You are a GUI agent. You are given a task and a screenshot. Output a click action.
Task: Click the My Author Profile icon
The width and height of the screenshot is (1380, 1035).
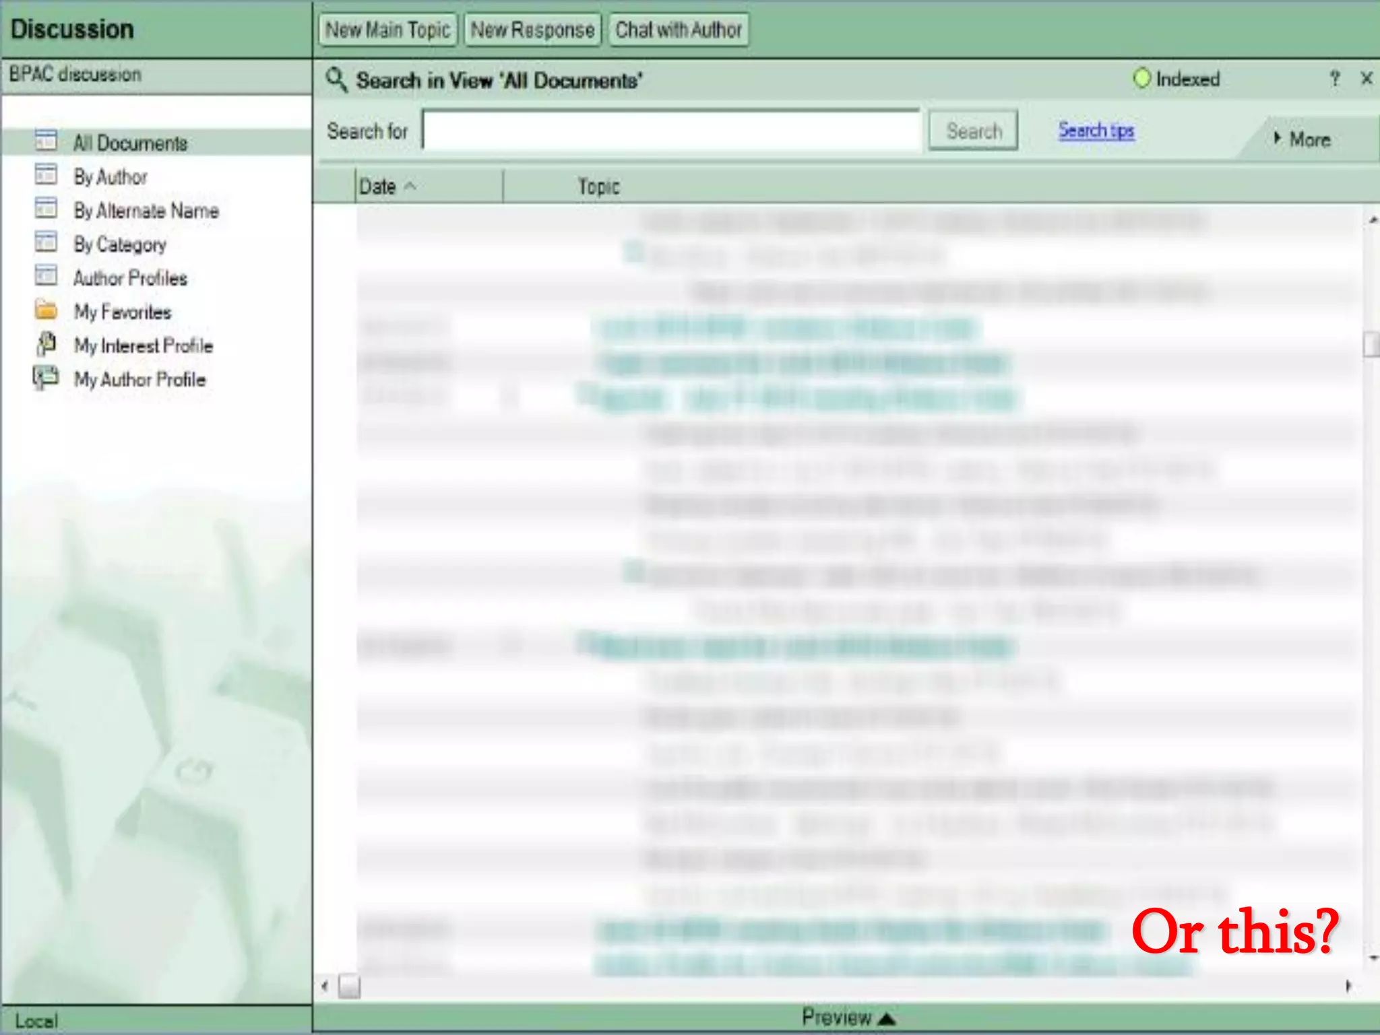click(x=46, y=377)
